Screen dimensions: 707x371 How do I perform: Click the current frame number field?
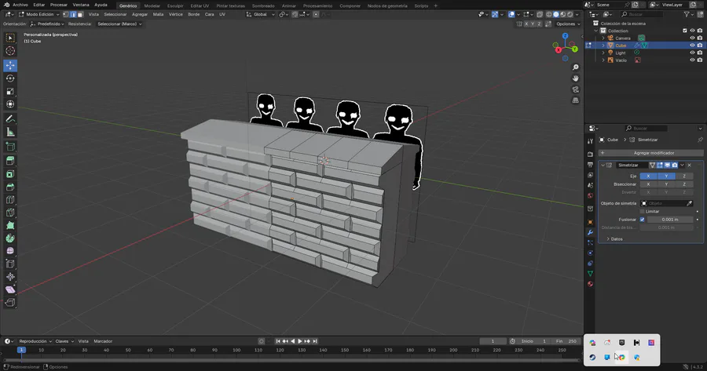493,341
